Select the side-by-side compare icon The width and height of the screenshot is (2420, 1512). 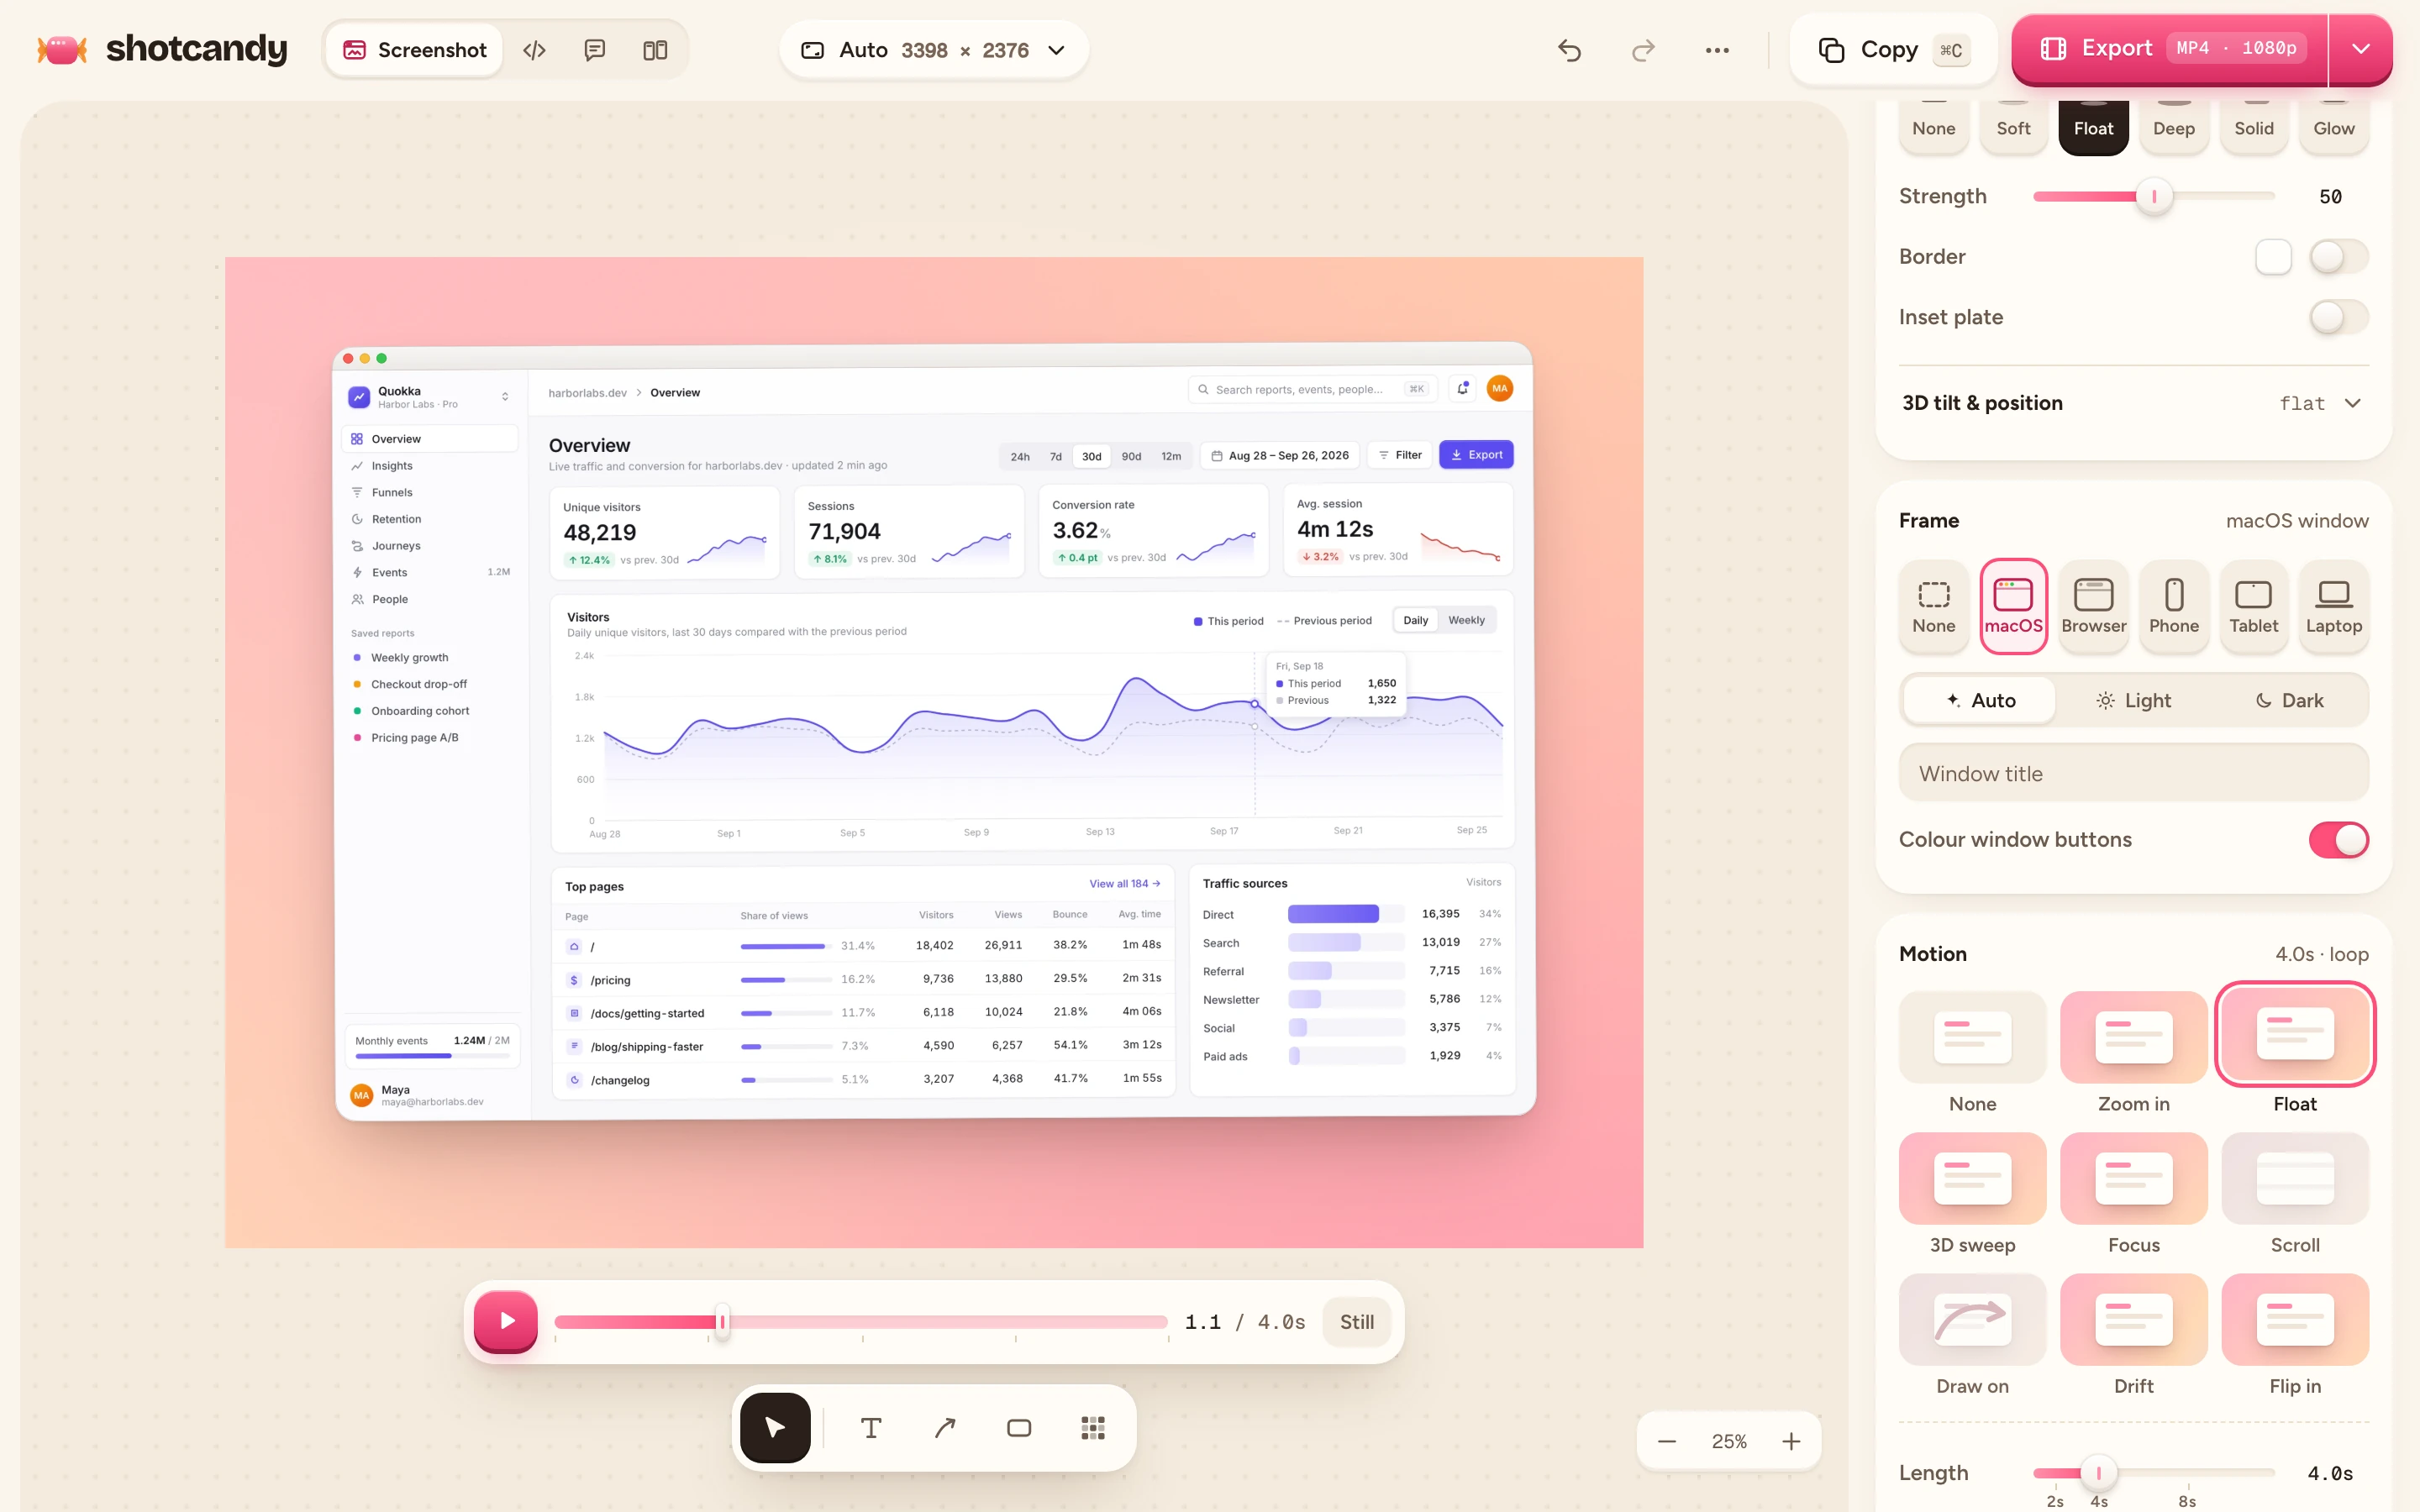coord(655,50)
